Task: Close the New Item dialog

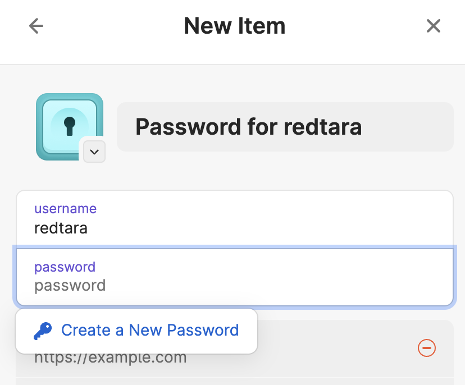Action: (x=433, y=26)
